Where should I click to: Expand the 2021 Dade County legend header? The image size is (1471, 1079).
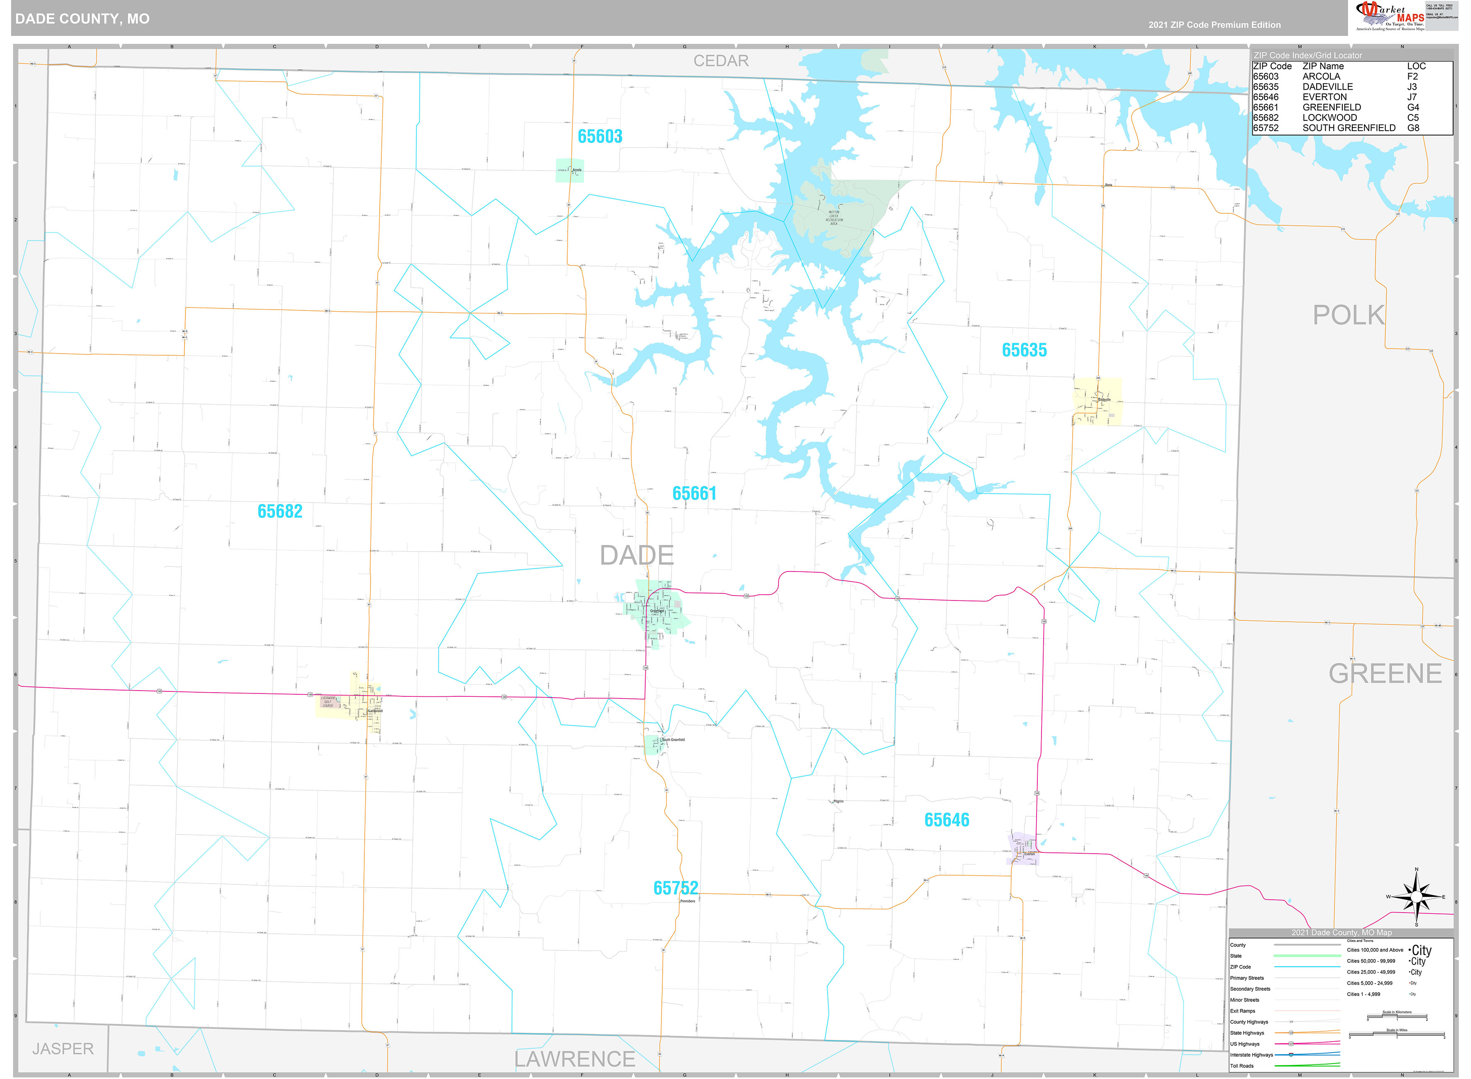1342,933
